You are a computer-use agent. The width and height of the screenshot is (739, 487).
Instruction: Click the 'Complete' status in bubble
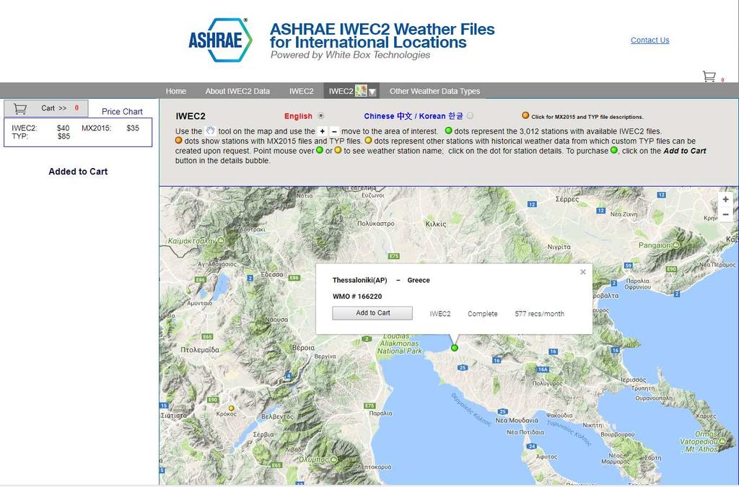pos(482,314)
